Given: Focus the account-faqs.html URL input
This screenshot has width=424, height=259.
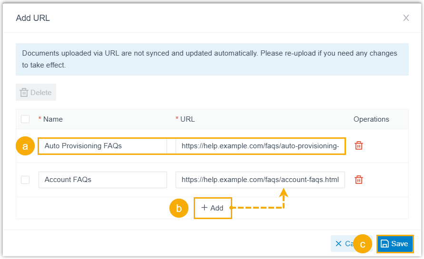Looking at the screenshot, I should [260, 180].
